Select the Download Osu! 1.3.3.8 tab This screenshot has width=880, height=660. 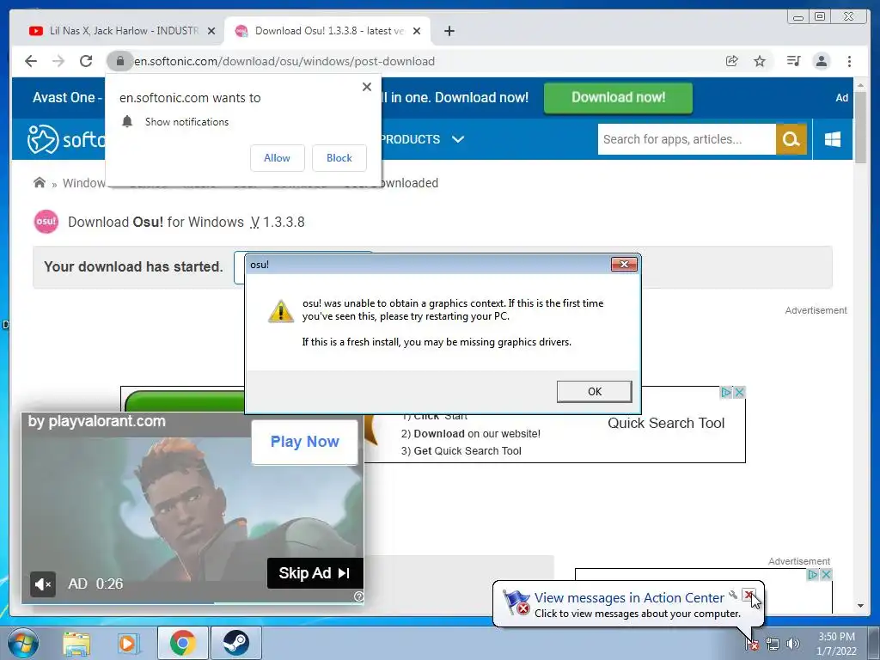tap(327, 31)
